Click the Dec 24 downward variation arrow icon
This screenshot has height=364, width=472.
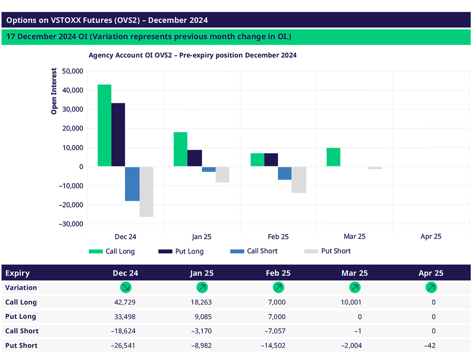(125, 288)
